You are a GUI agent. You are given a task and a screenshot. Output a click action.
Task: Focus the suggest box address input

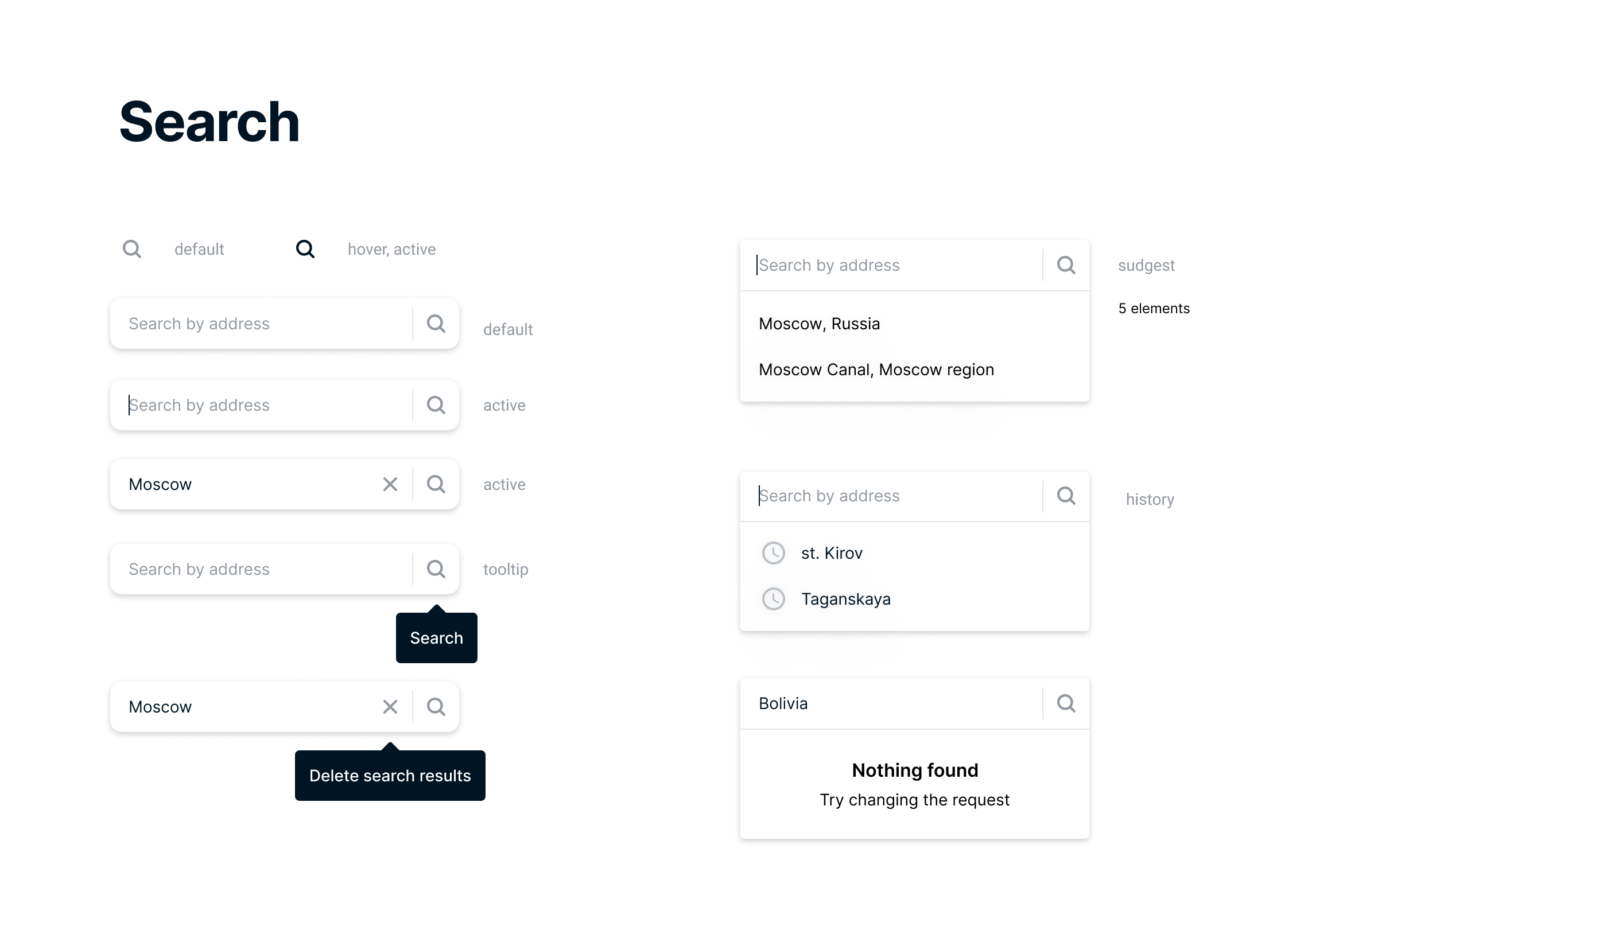(x=890, y=265)
